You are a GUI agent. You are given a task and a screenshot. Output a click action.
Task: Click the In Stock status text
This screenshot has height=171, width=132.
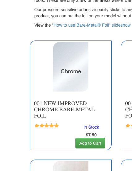91,127
